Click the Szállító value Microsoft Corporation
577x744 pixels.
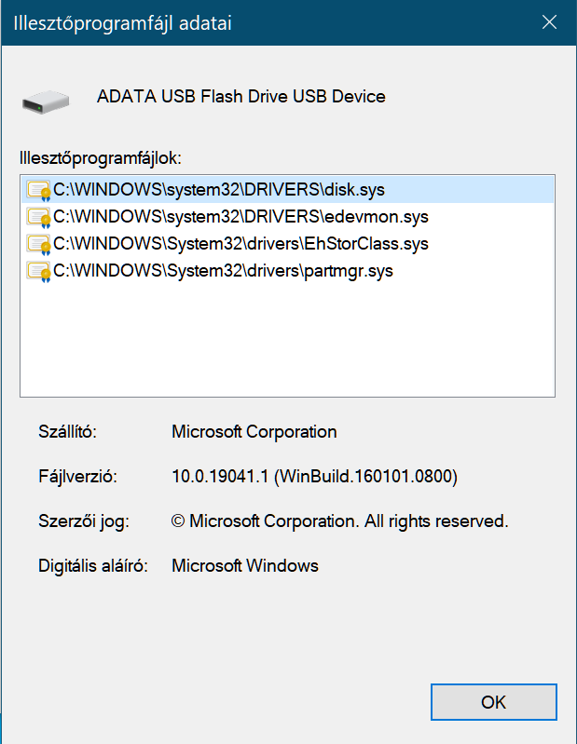254,432
